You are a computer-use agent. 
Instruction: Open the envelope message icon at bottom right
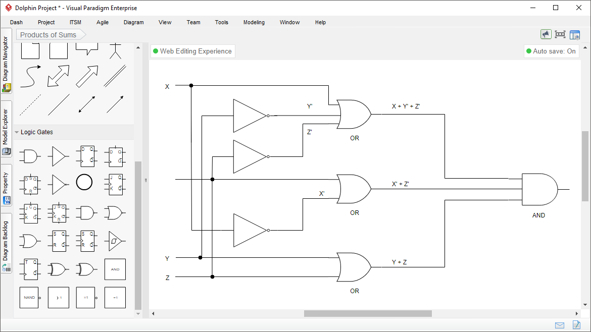559,325
